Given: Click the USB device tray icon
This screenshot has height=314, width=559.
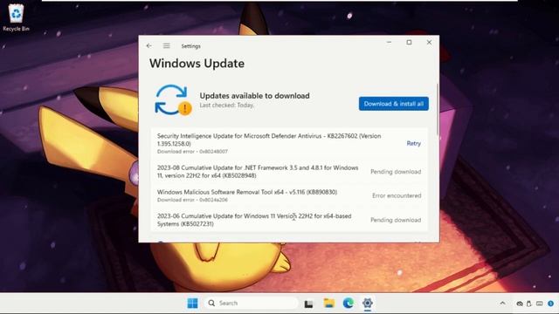Looking at the screenshot, I should pyautogui.click(x=529, y=304).
